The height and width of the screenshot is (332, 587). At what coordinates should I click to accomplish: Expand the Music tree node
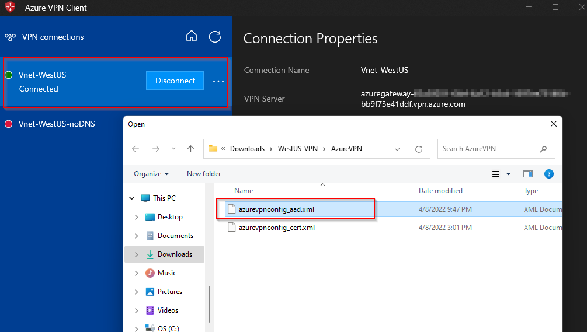click(136, 273)
